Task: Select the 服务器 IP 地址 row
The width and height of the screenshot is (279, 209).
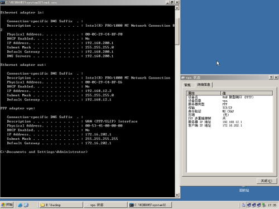Action: 230,122
